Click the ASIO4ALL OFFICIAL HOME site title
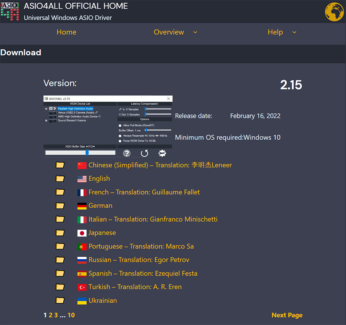The width and height of the screenshot is (346, 325). pos(75,6)
